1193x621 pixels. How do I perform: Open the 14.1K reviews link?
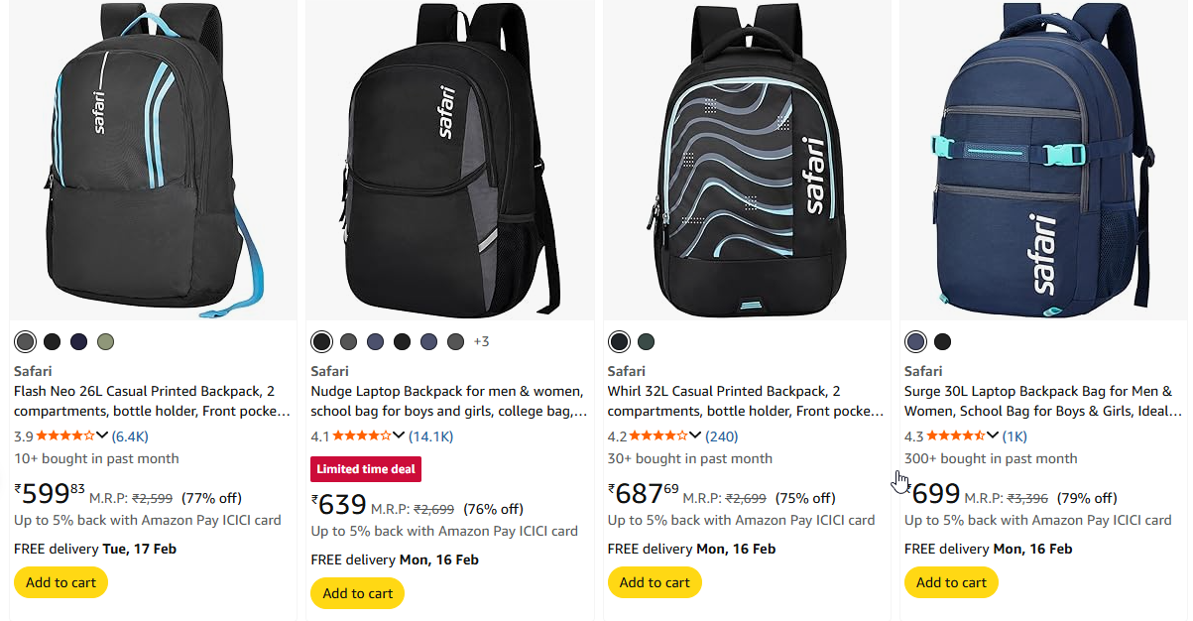(x=431, y=435)
